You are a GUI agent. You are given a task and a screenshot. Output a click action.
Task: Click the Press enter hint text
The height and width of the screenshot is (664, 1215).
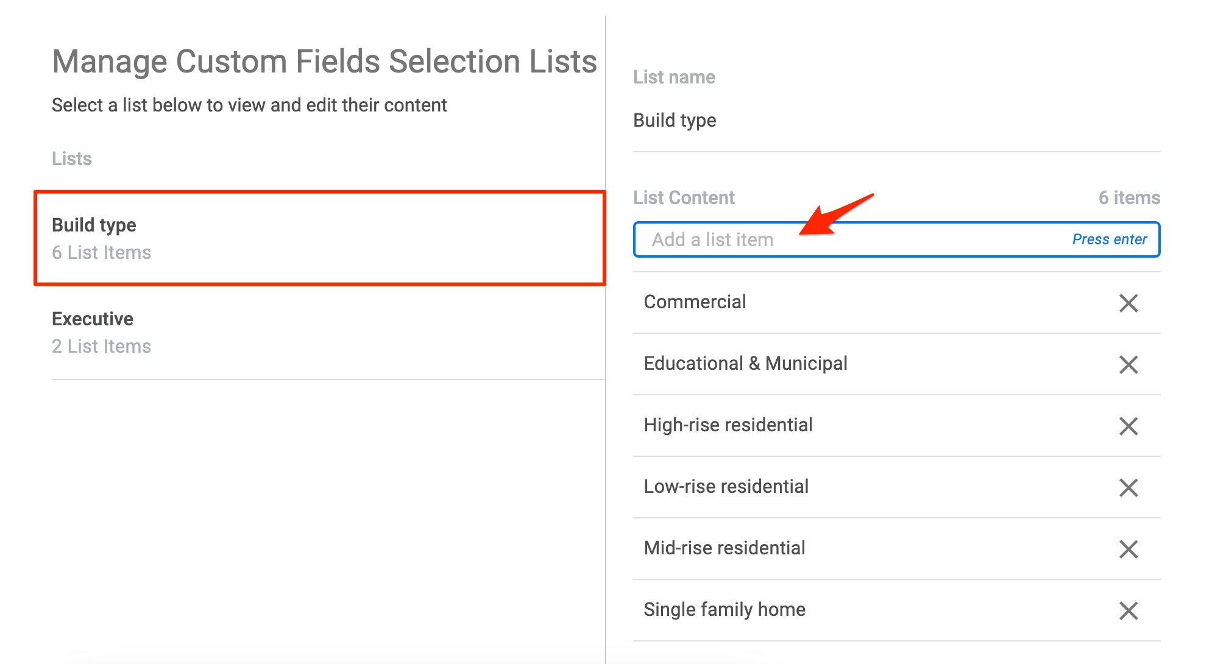point(1109,239)
